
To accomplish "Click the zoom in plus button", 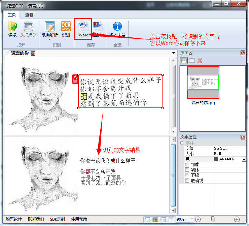I will point(237,219).
